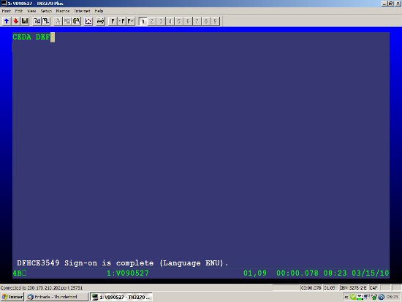Image resolution: width=402 pixels, height=302 pixels.
Task: Open the Help menu
Action: click(99, 11)
